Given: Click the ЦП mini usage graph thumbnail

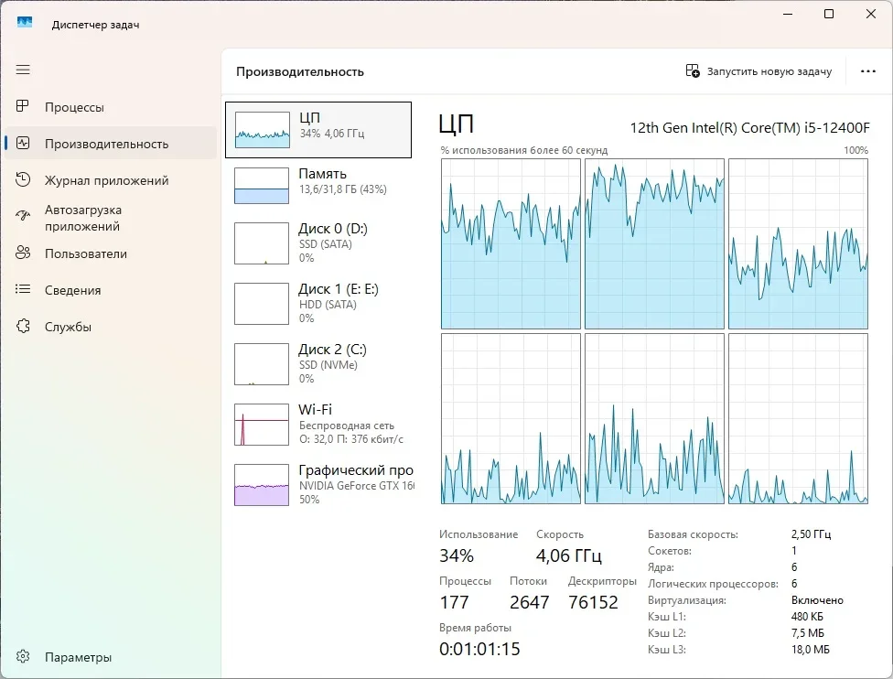Looking at the screenshot, I should [x=262, y=130].
